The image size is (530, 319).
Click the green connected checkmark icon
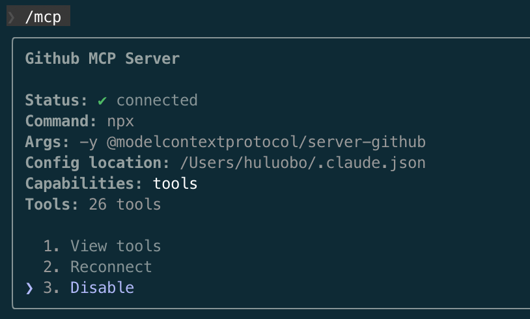(102, 101)
